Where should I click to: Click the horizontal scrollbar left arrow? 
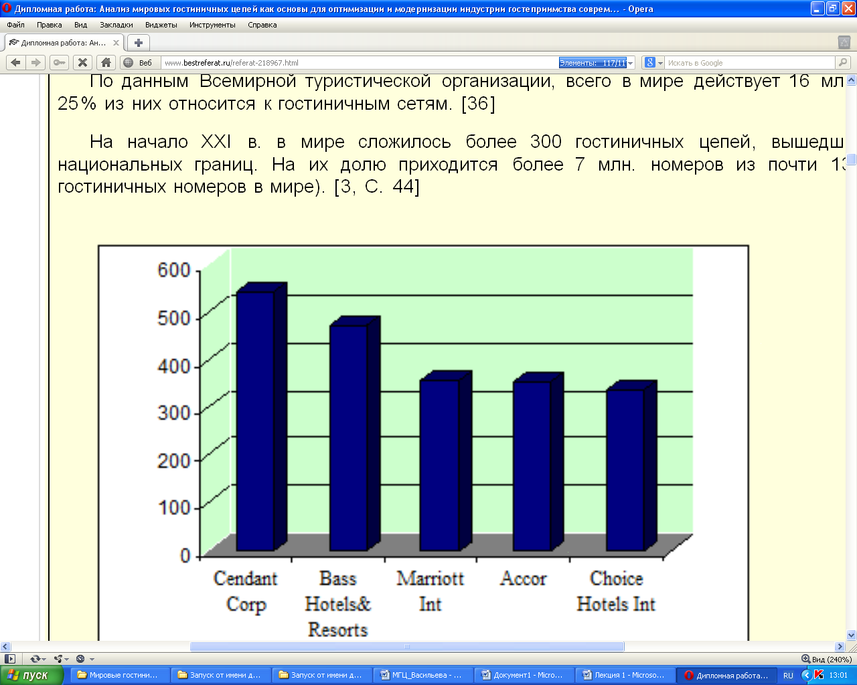(5, 647)
